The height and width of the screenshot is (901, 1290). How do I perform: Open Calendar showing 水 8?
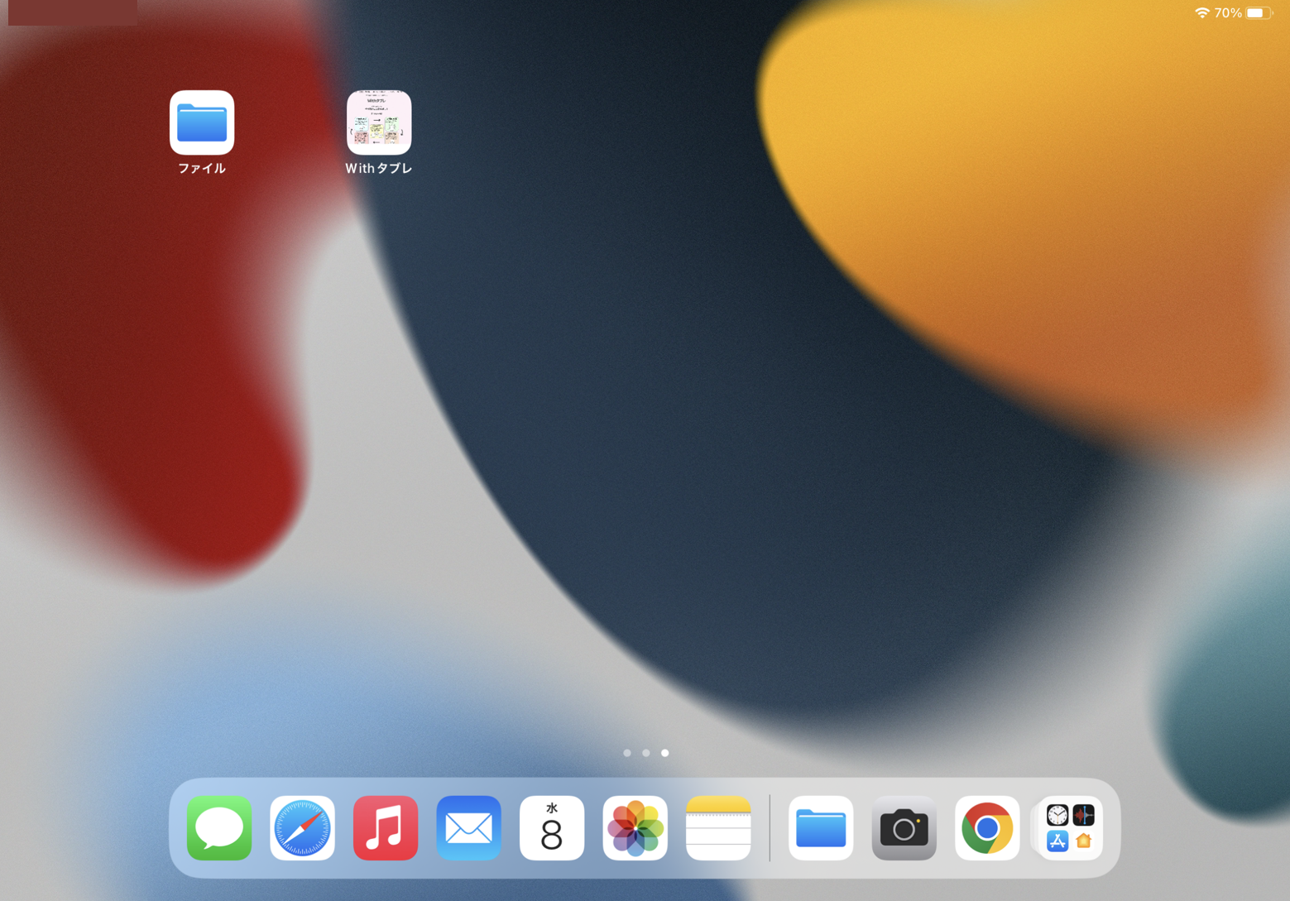click(552, 828)
